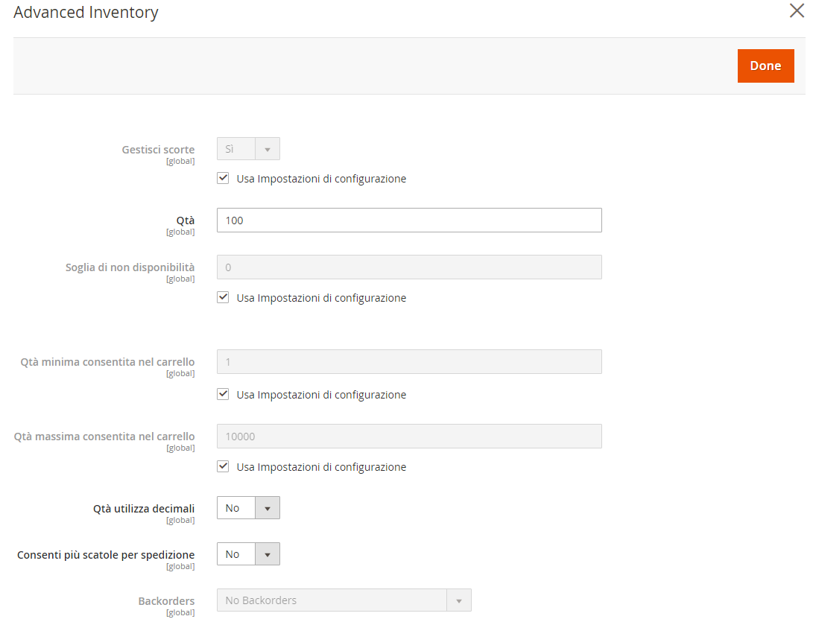Image resolution: width=813 pixels, height=622 pixels.
Task: Click the arrow icon on the Backorders selector
Action: 461,600
